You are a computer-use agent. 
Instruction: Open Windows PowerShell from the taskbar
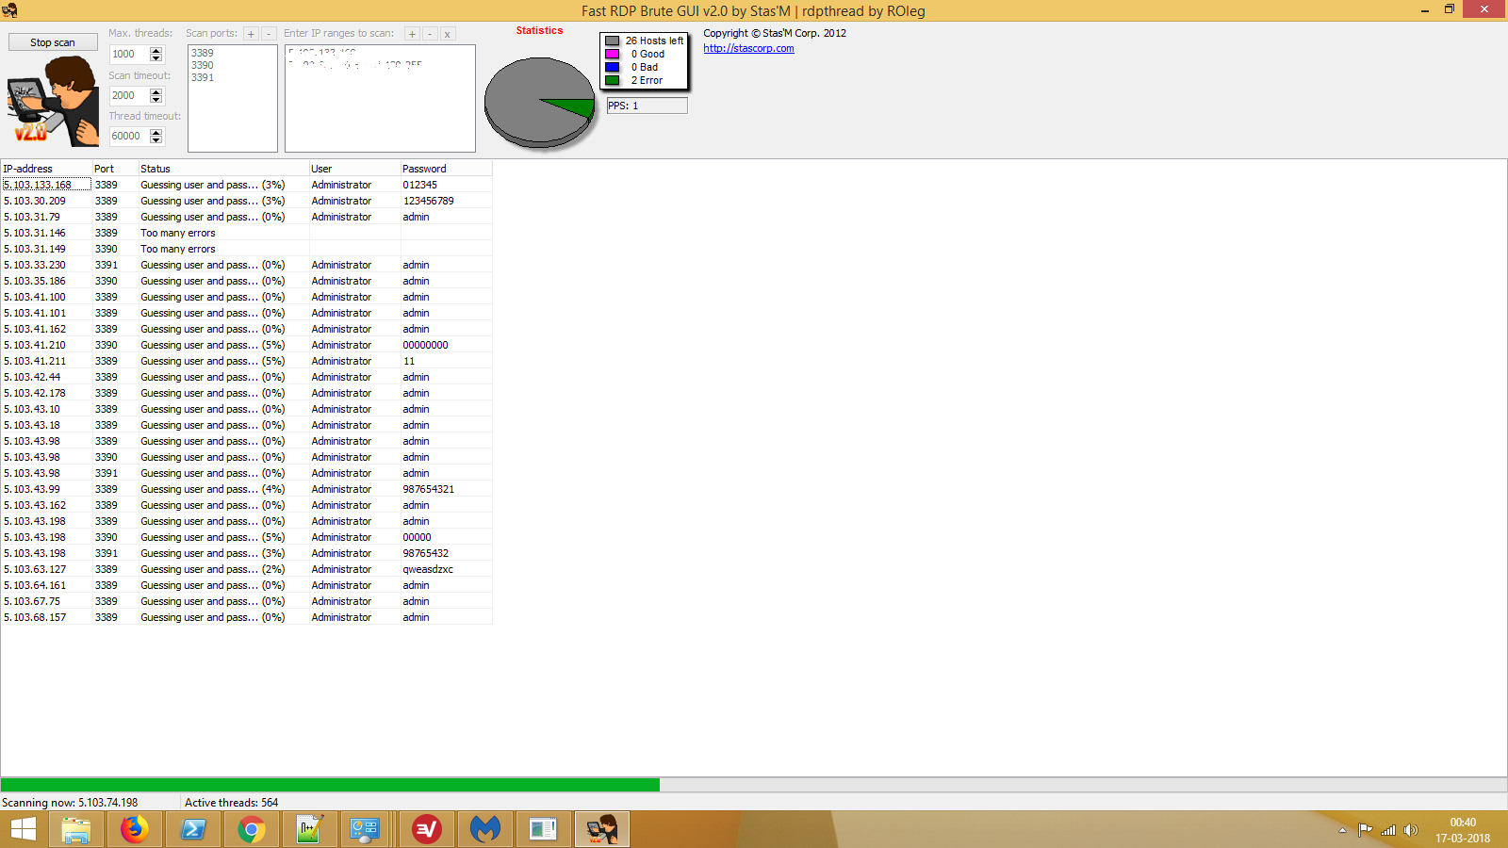coord(193,829)
